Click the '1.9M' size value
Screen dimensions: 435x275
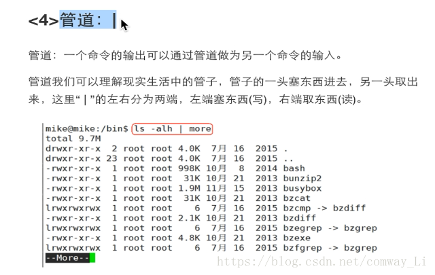click(189, 188)
